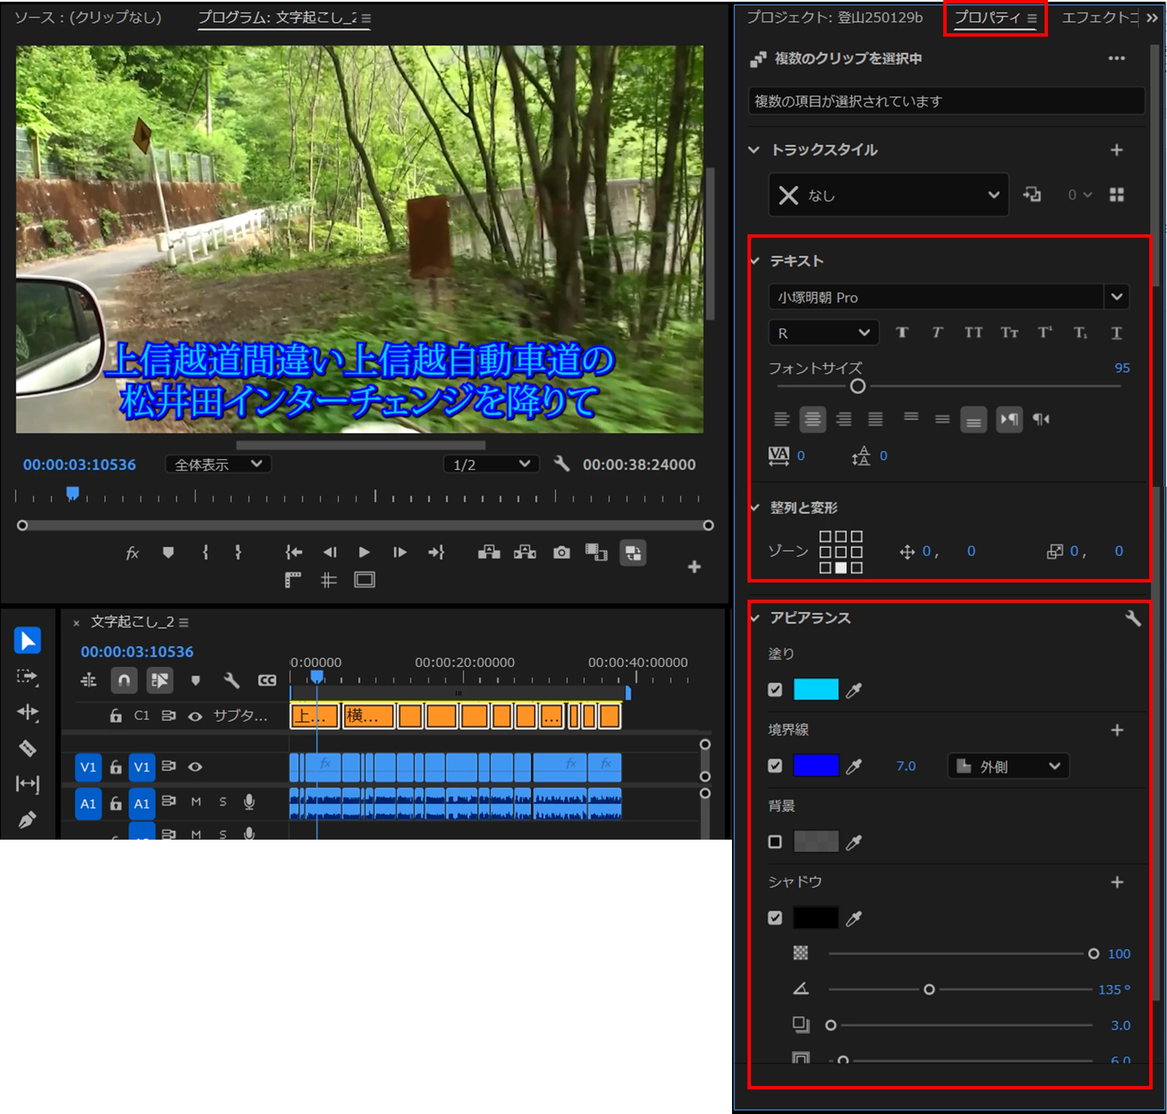Click the fill color eyedropper
The height and width of the screenshot is (1114, 1167).
853,690
